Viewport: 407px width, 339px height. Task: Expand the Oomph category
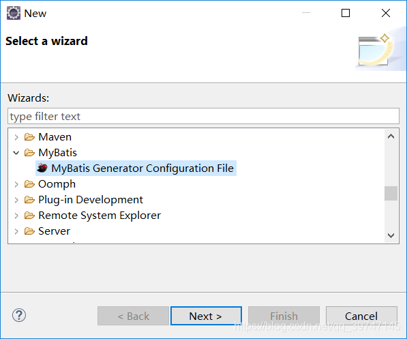(x=16, y=184)
